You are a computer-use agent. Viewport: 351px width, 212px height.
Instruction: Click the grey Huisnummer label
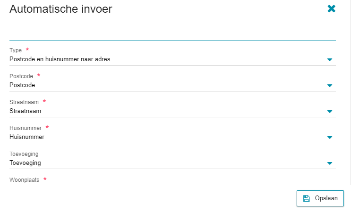(26, 128)
